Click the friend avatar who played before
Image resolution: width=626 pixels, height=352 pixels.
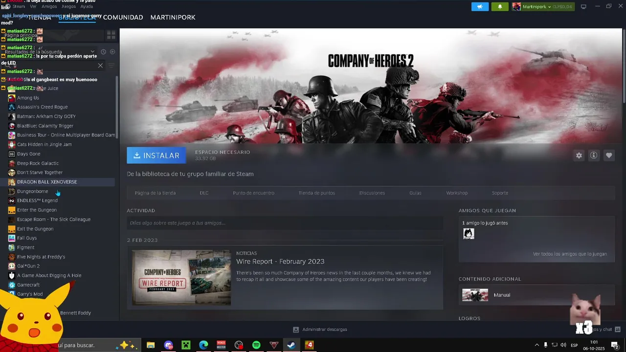469,234
